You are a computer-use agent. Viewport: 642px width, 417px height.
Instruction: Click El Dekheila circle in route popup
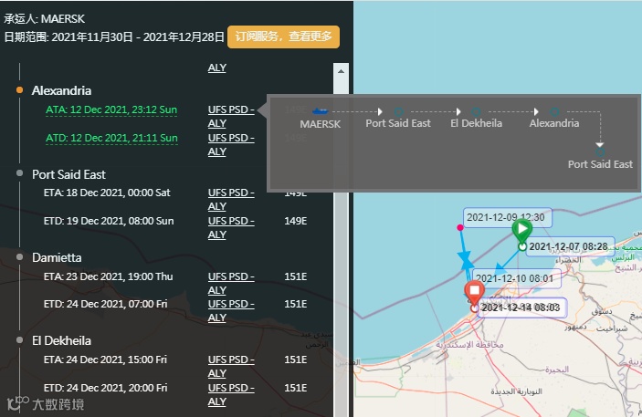coord(476,111)
